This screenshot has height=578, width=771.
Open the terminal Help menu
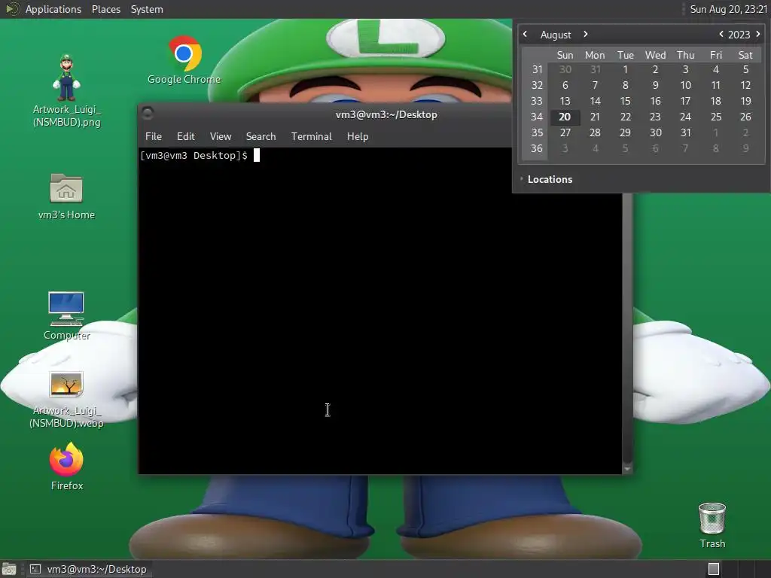click(x=358, y=137)
